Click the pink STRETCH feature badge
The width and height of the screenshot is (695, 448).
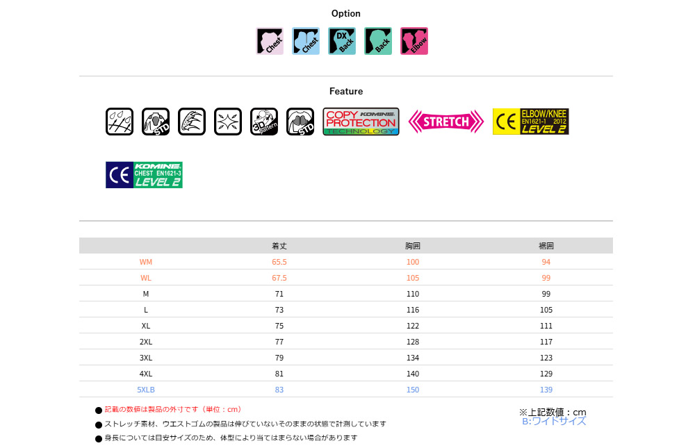click(x=445, y=122)
